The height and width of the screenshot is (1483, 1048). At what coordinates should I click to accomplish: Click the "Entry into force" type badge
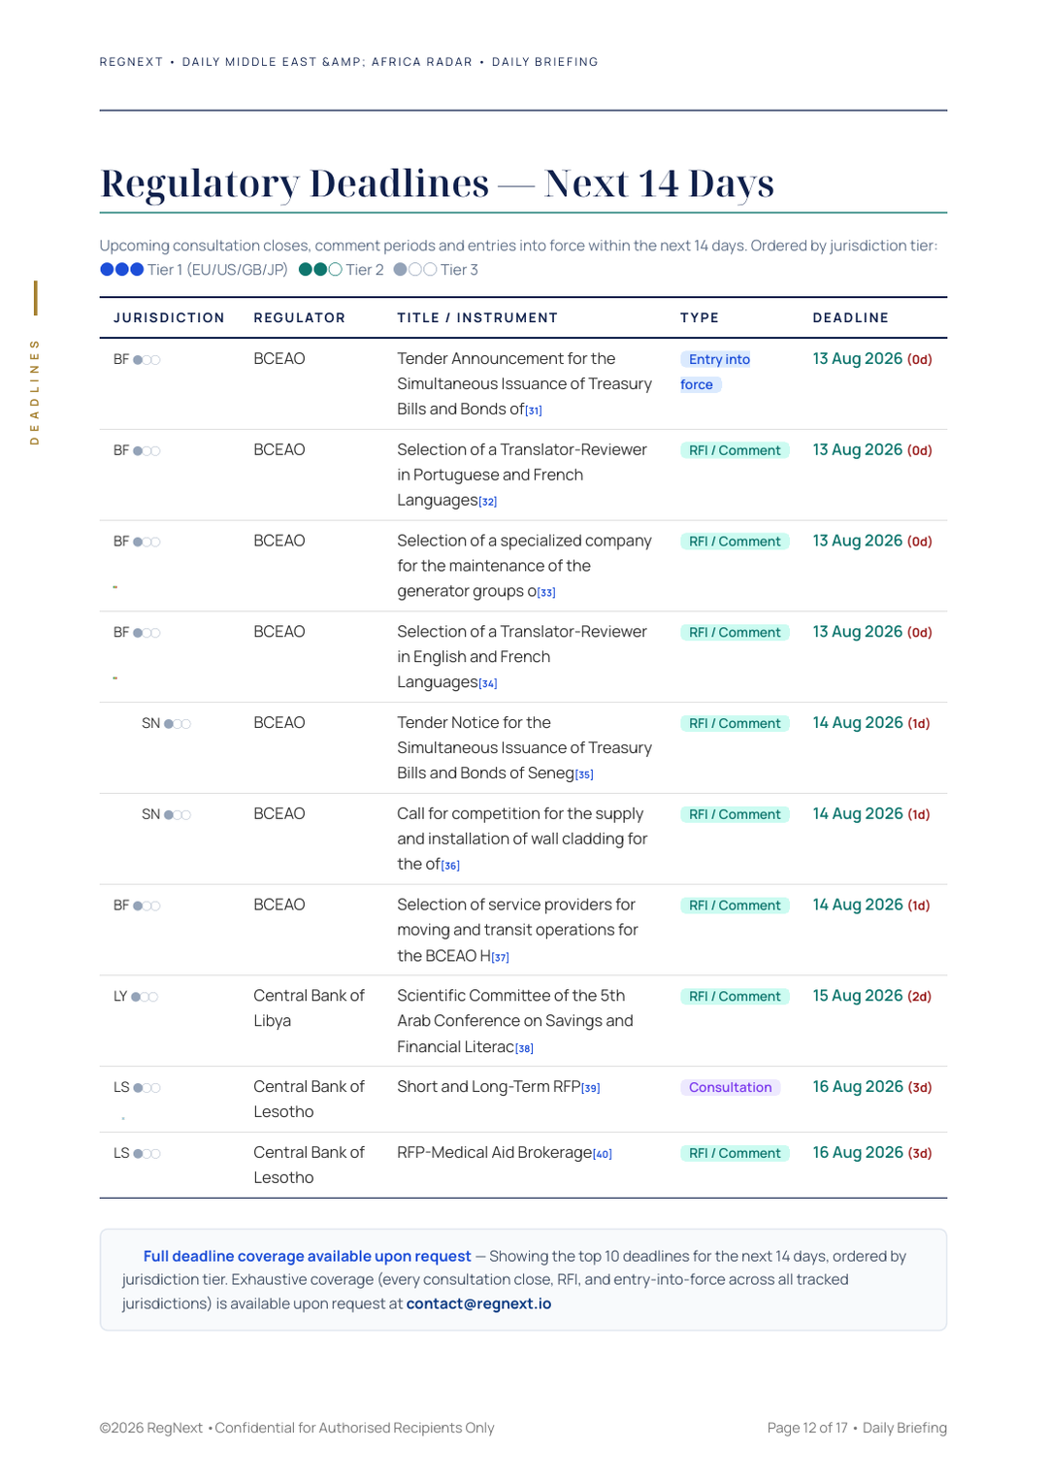pyautogui.click(x=716, y=372)
